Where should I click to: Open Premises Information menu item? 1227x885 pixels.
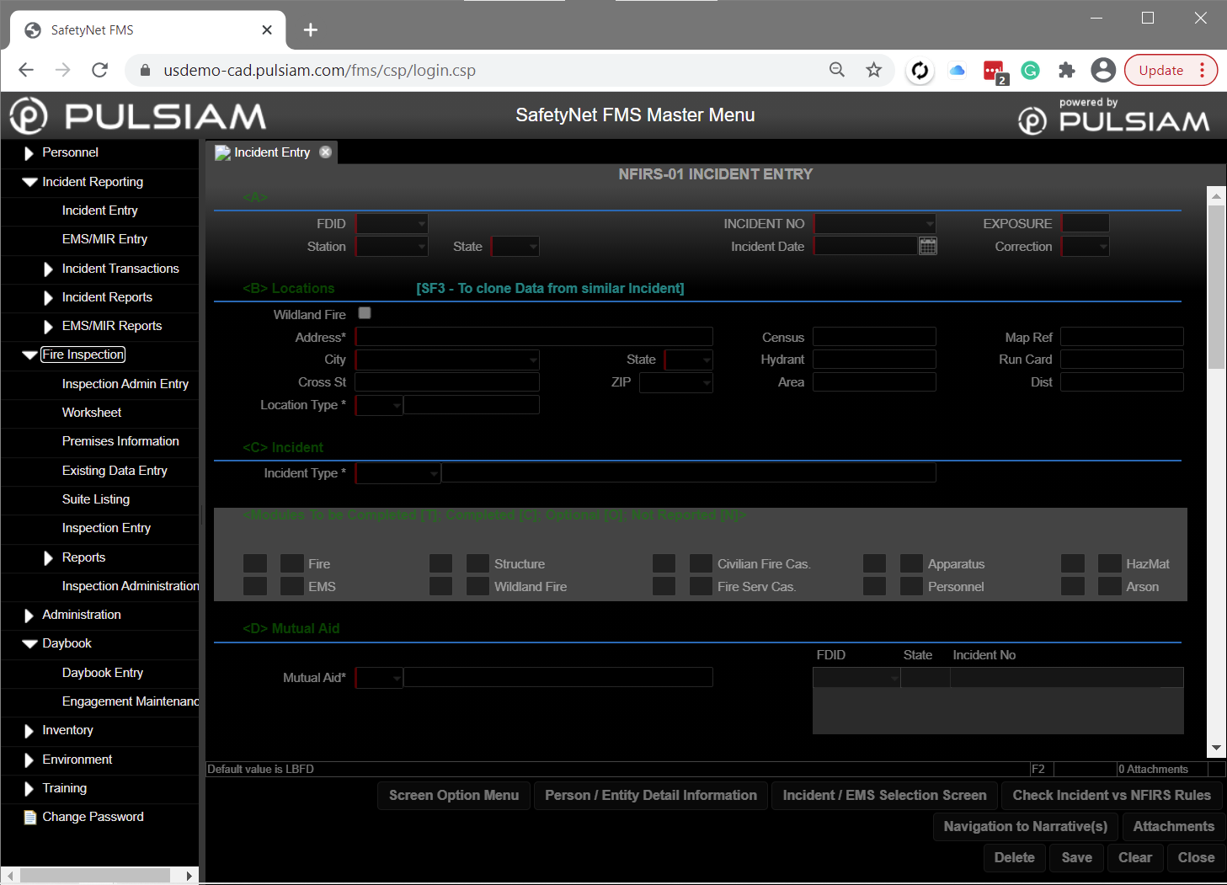120,441
